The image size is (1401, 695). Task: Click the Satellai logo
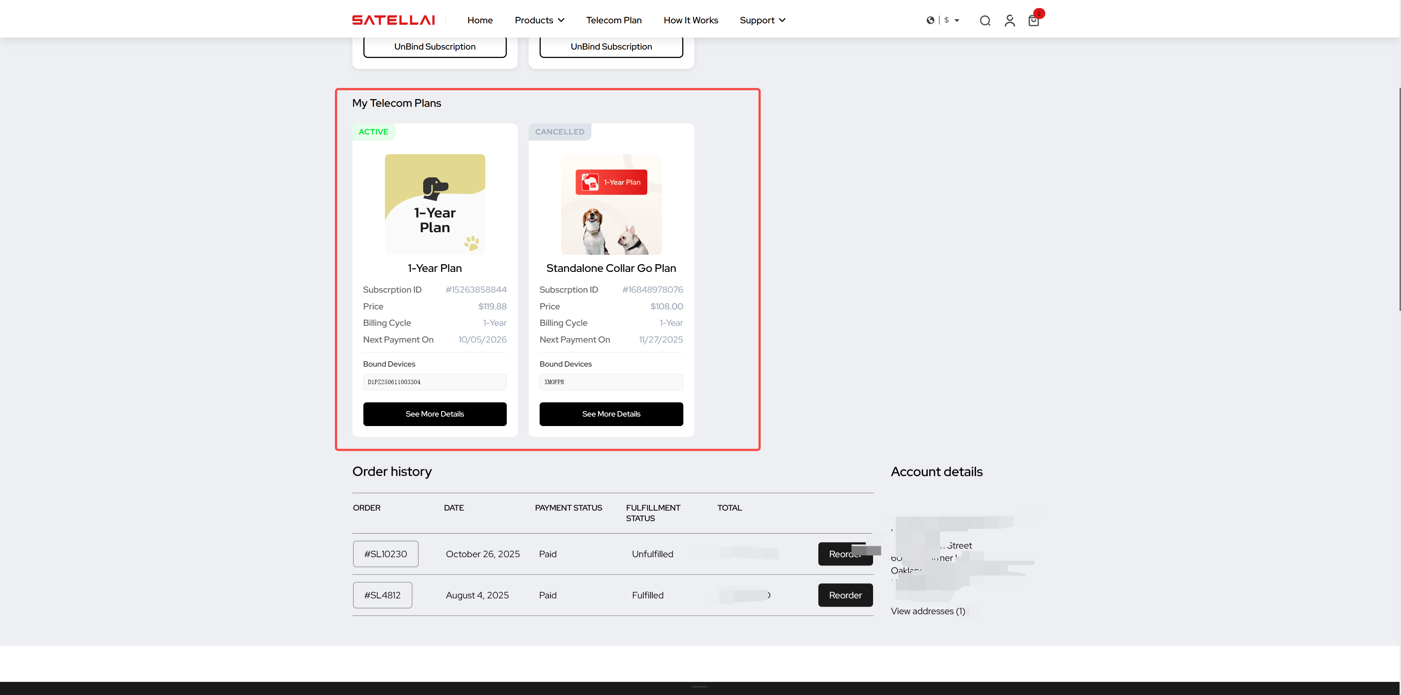click(x=393, y=20)
